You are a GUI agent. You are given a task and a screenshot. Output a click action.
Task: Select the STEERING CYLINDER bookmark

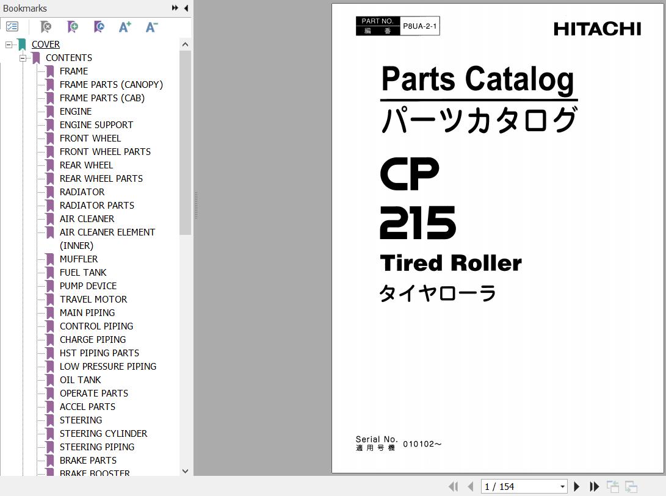pyautogui.click(x=103, y=434)
